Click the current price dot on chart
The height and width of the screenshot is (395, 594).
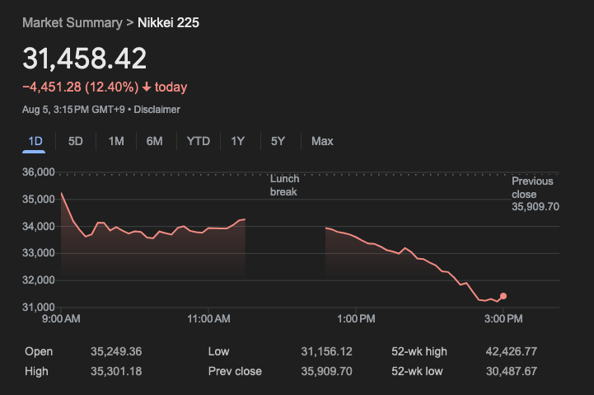[503, 296]
